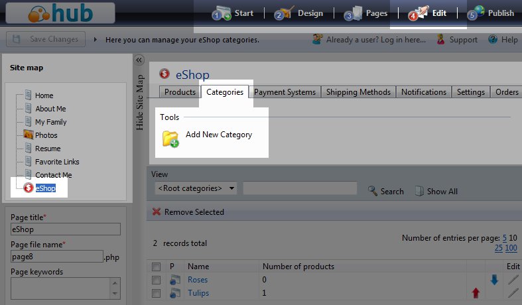This screenshot has height=305, width=522.
Task: Set entries per page to 25
Action: (498, 248)
